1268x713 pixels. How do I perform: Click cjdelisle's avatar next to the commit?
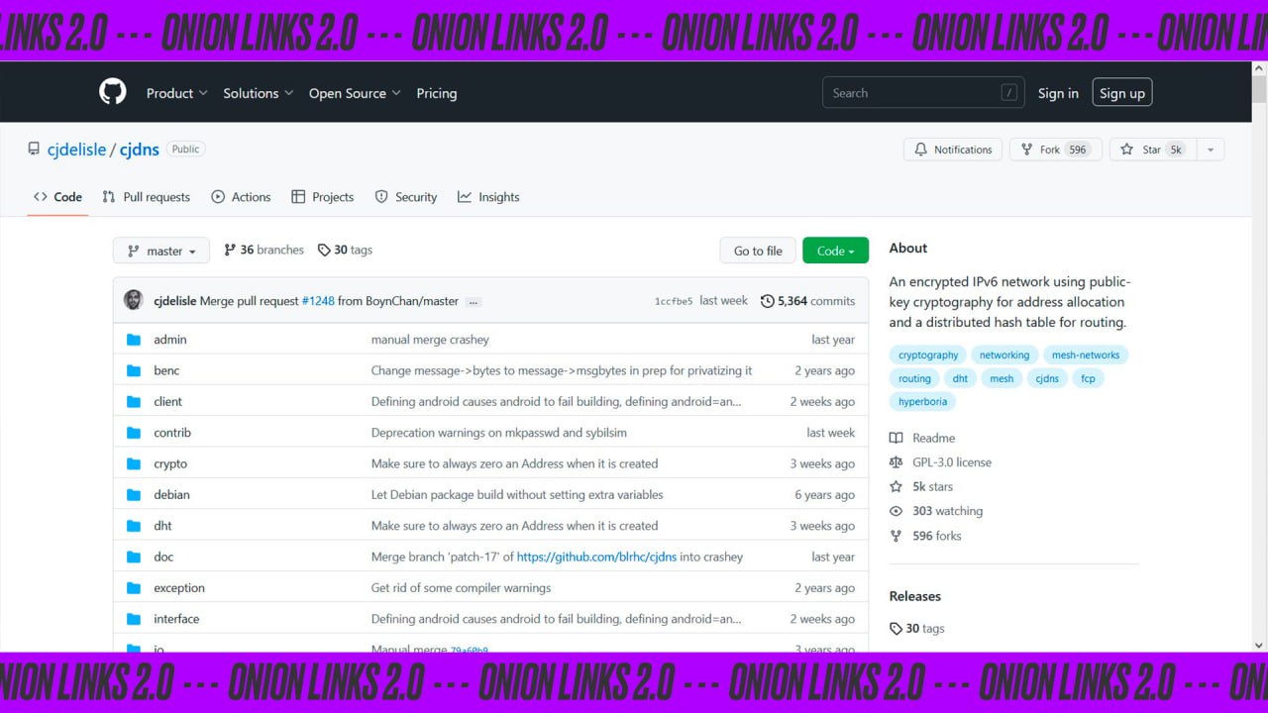pos(133,299)
